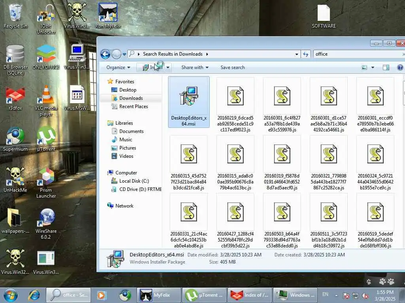The height and width of the screenshot is (303, 405).
Task: Click the EN language indicator
Action: [x=326, y=294]
